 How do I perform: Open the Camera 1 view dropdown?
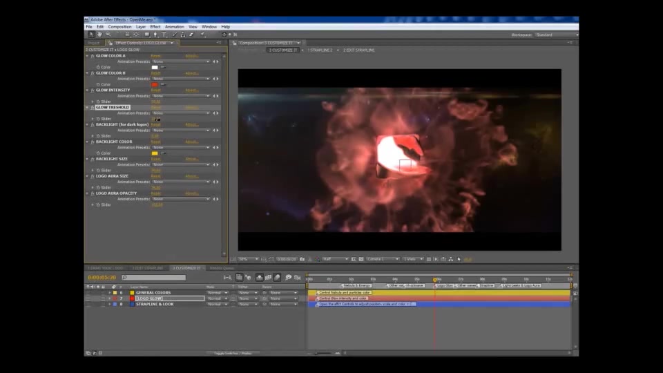pos(383,259)
